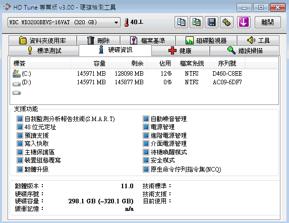Click the capacity value 298.1 GB (~320.1 GB)
289x223 pixels.
pos(101,201)
